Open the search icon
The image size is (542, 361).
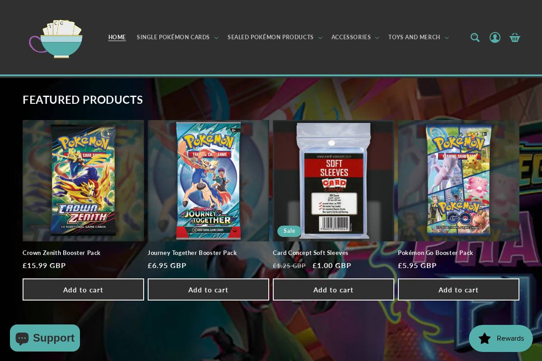click(475, 37)
